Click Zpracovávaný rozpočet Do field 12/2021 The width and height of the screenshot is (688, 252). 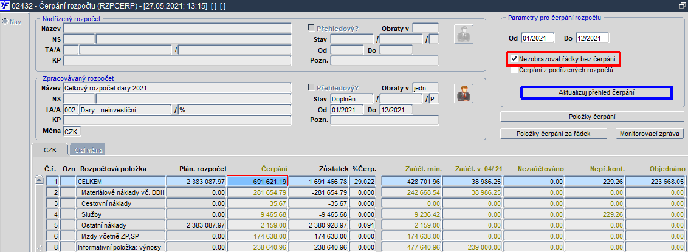point(396,109)
